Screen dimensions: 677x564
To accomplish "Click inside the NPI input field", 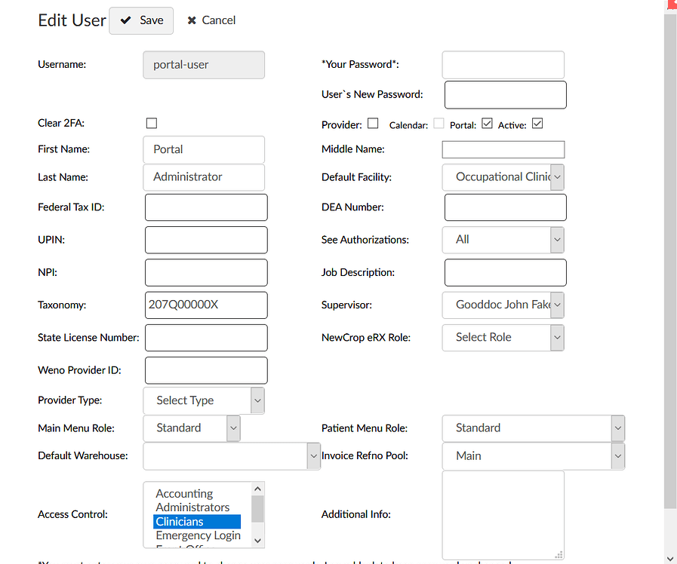I will 205,272.
